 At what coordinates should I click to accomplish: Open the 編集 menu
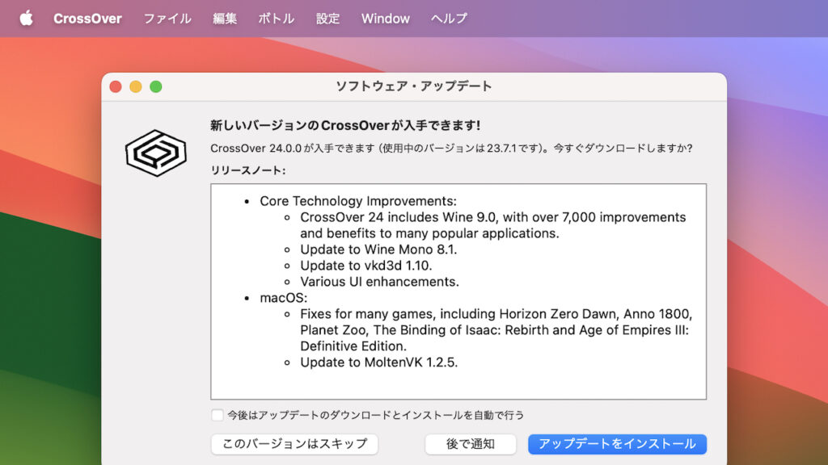point(223,19)
